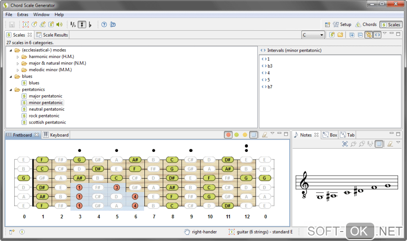This screenshot has width=407, height=241.
Task: Click the open perspective icon
Action: point(328,25)
